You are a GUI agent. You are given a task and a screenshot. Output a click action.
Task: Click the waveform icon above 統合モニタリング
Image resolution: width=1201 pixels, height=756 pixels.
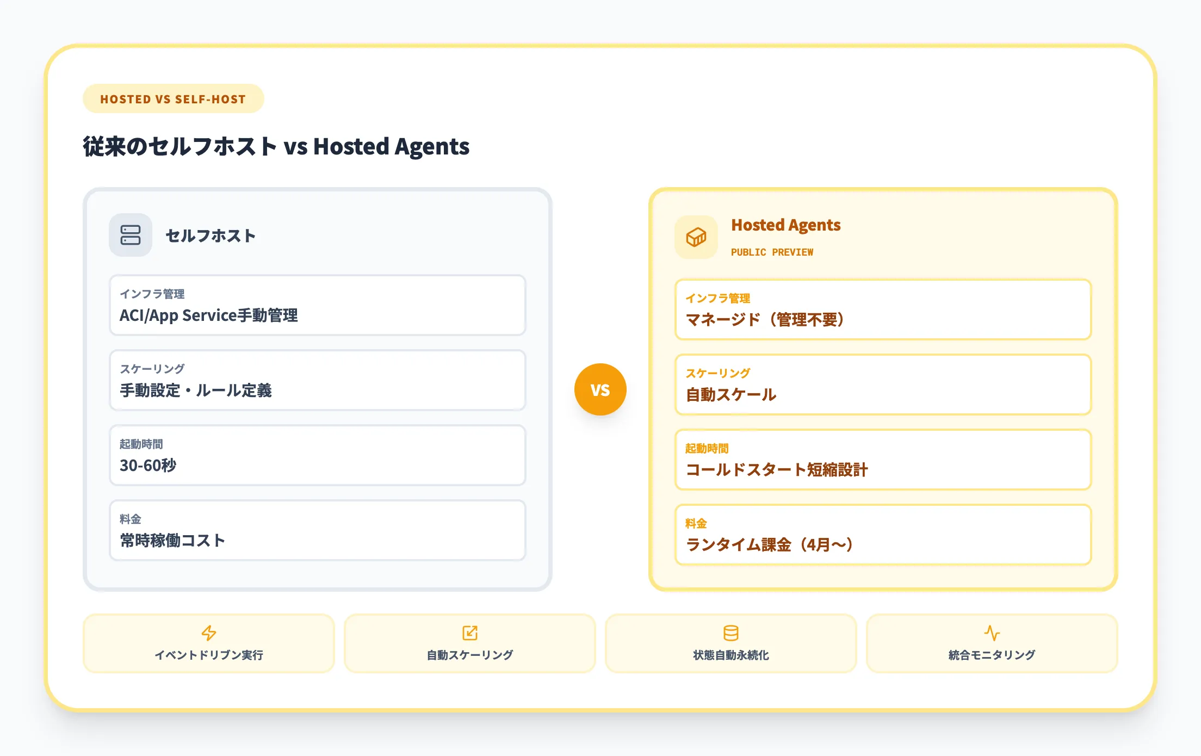tap(992, 632)
